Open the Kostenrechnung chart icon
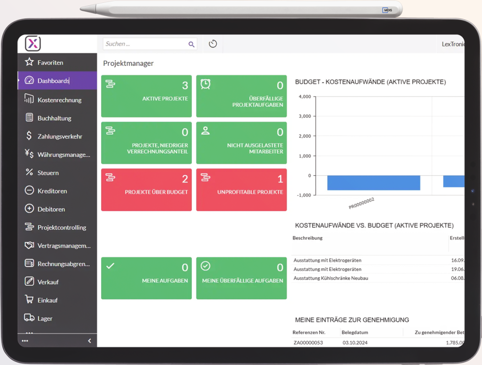The width and height of the screenshot is (482, 365). (29, 99)
